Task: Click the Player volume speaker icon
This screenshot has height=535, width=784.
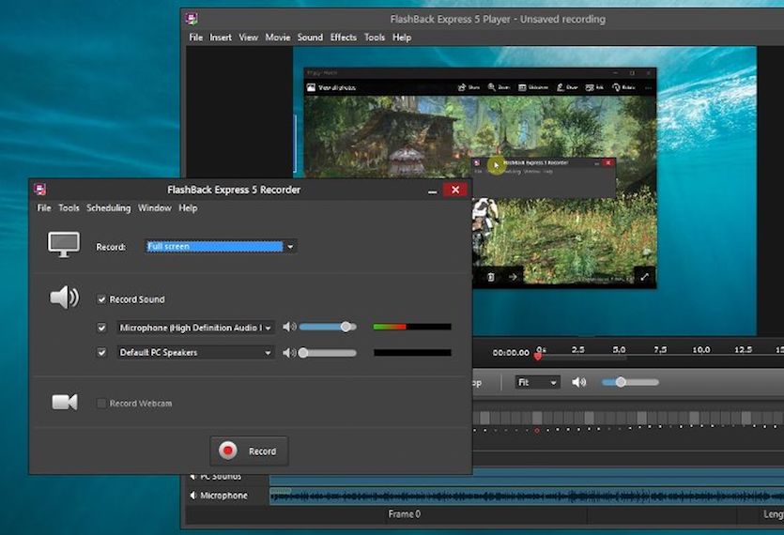Action: [x=579, y=382]
